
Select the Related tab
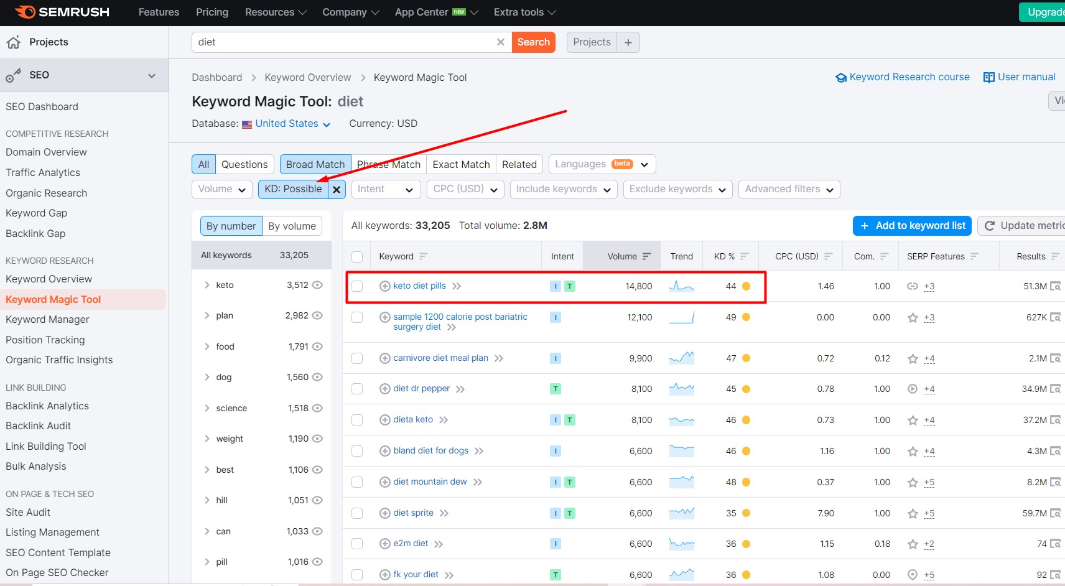click(x=519, y=164)
